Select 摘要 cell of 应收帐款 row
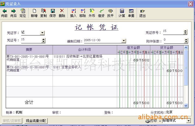The image size is (195, 126). [x=29, y=60]
